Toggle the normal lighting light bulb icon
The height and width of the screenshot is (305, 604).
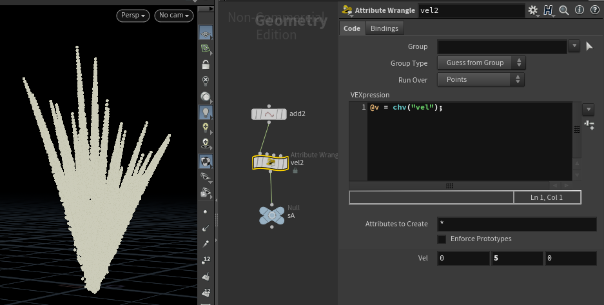[206, 112]
